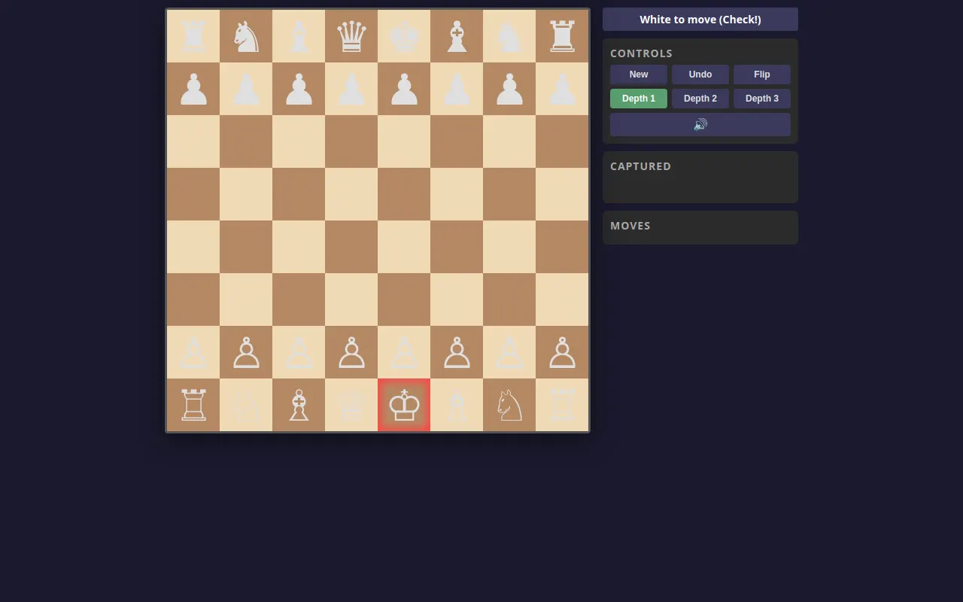Viewport: 963px width, 602px height.
Task: Set AI search to Depth 3
Action: 762,99
